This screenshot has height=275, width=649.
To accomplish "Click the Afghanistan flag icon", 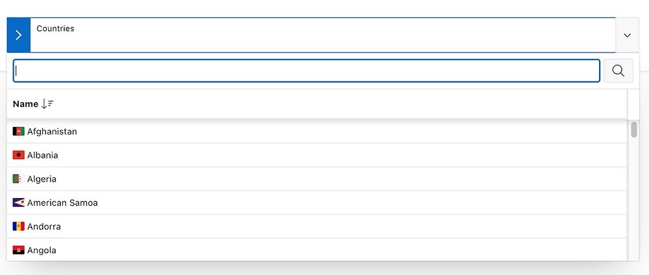I will click(x=19, y=131).
